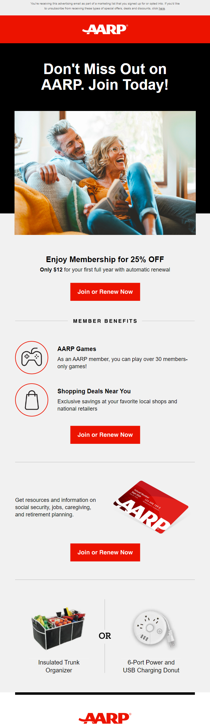This screenshot has height=728, width=210.
Task: Click the red AARP logo in footer
Action: pyautogui.click(x=105, y=718)
